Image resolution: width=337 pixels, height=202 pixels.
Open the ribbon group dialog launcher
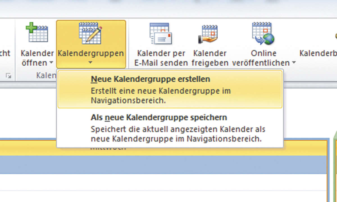point(9,76)
